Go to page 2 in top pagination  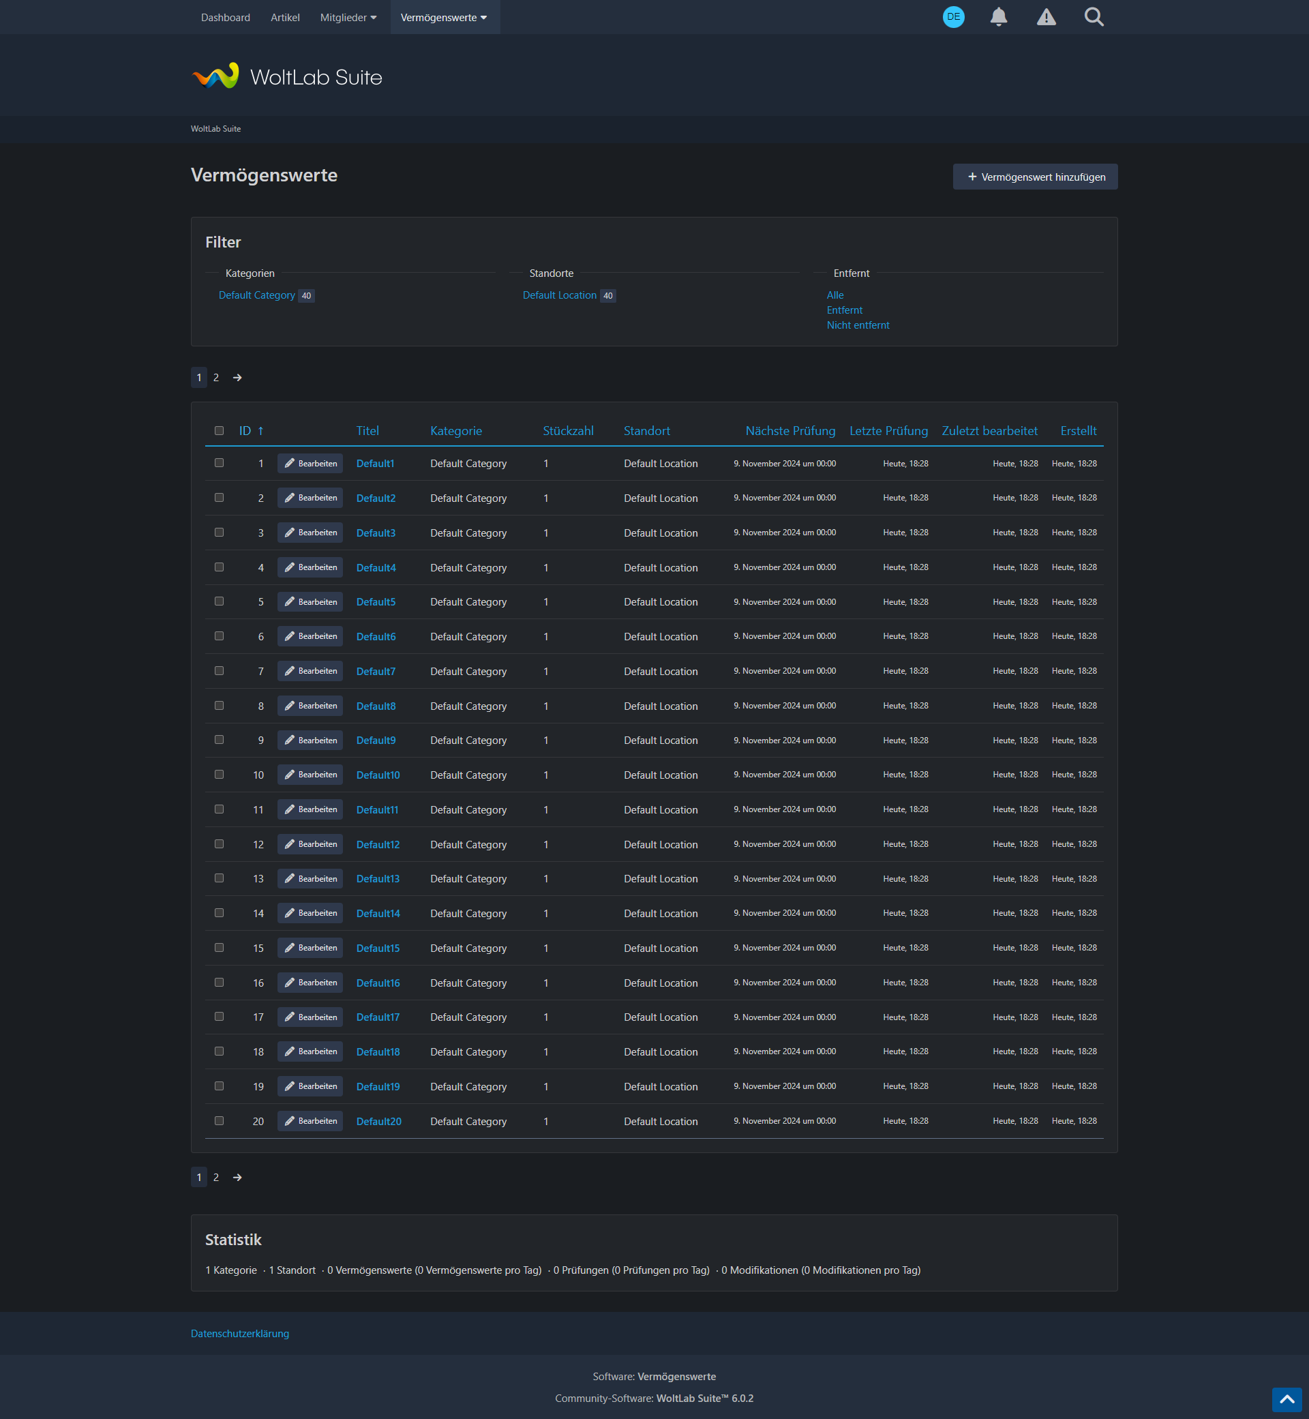pyautogui.click(x=216, y=378)
